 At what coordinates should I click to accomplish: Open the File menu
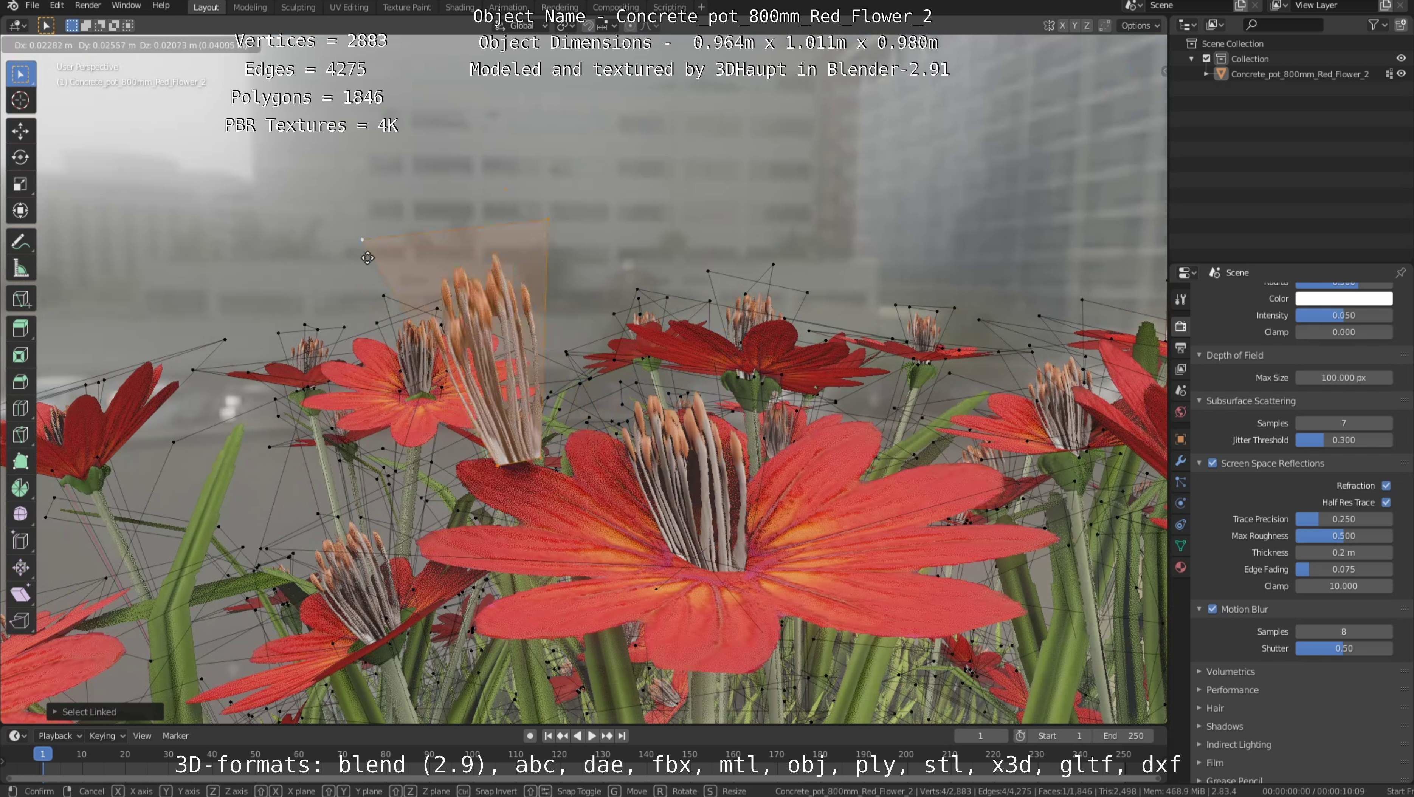tap(33, 6)
